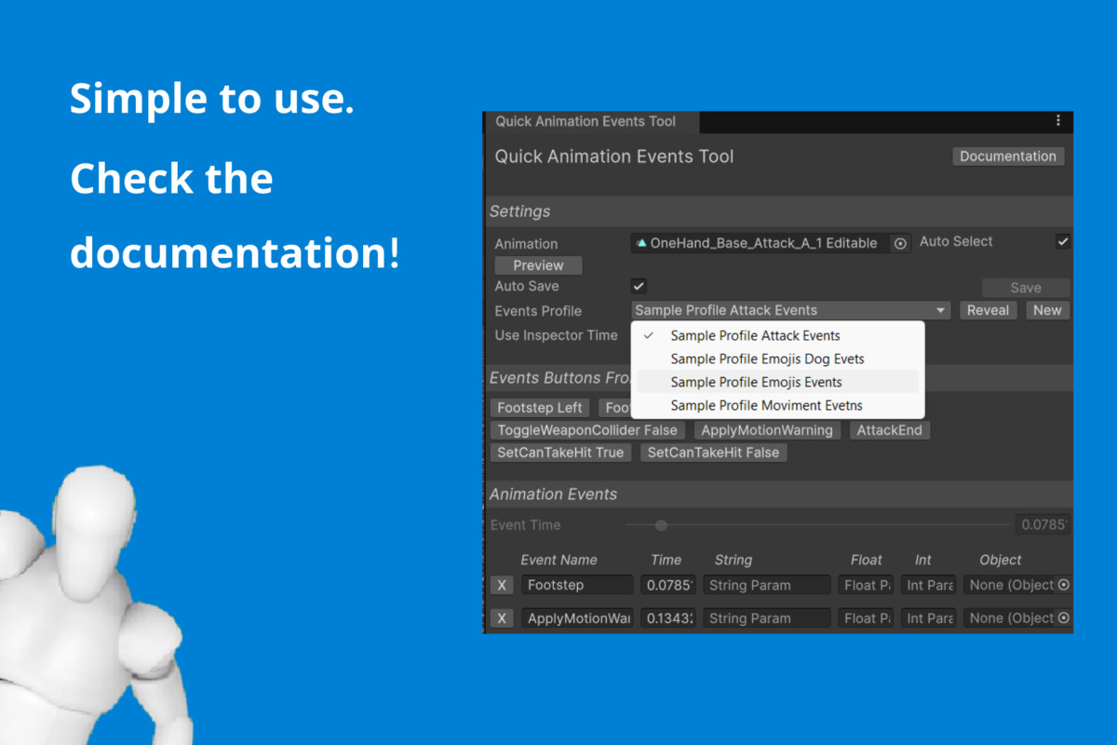Screen dimensions: 1117x745
Task: Click the Float param field in ApplyMotionWar row
Action: click(866, 618)
